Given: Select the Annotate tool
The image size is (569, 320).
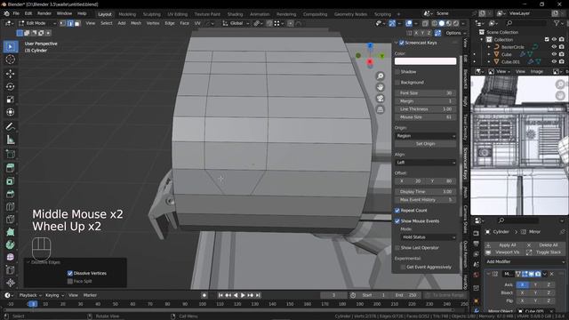Looking at the screenshot, I should 10,126.
